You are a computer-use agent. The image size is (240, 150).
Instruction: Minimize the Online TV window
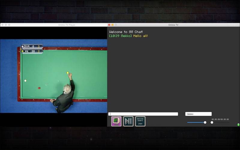112,25
